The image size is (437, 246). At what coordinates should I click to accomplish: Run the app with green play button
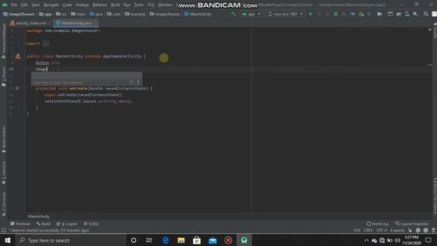click(311, 14)
